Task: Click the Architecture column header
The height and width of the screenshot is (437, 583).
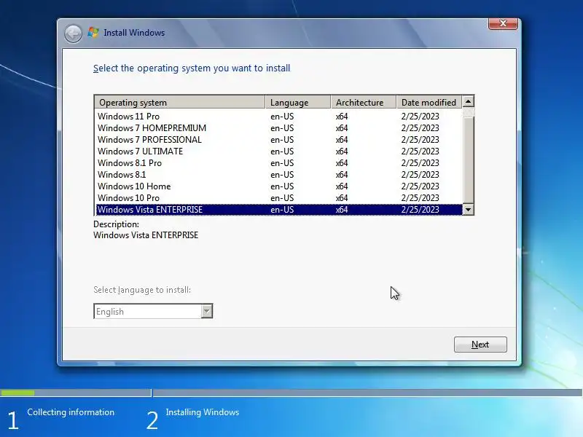Action: (363, 102)
